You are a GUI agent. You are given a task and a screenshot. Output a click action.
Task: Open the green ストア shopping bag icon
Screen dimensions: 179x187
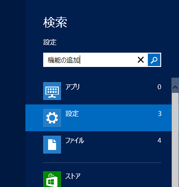point(52,179)
